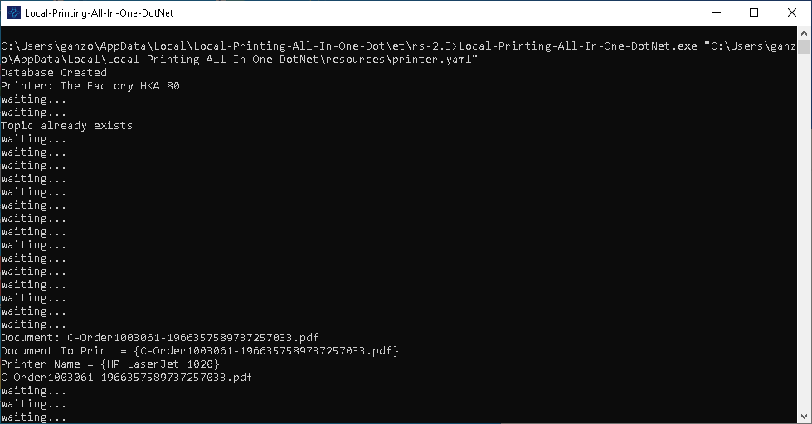Click the "Database Created" output line
Screen dimensions: 812x424
(x=54, y=73)
